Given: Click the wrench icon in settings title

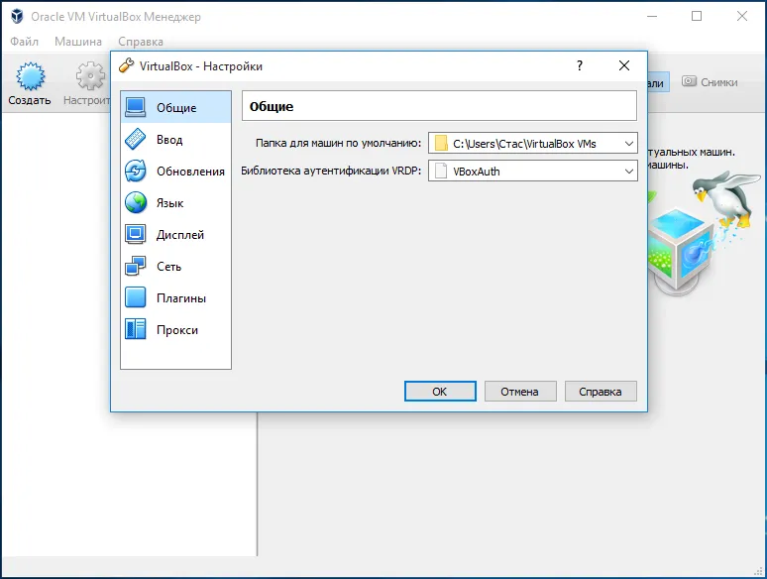Looking at the screenshot, I should tap(126, 65).
